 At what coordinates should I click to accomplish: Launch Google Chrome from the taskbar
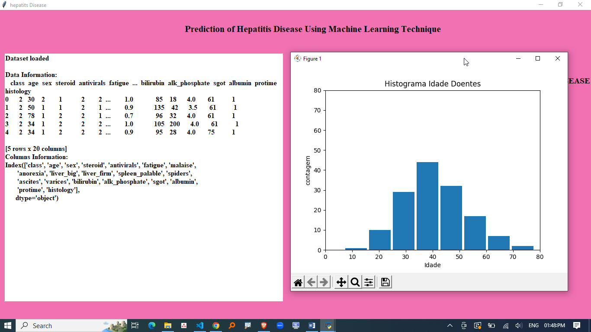point(216,326)
